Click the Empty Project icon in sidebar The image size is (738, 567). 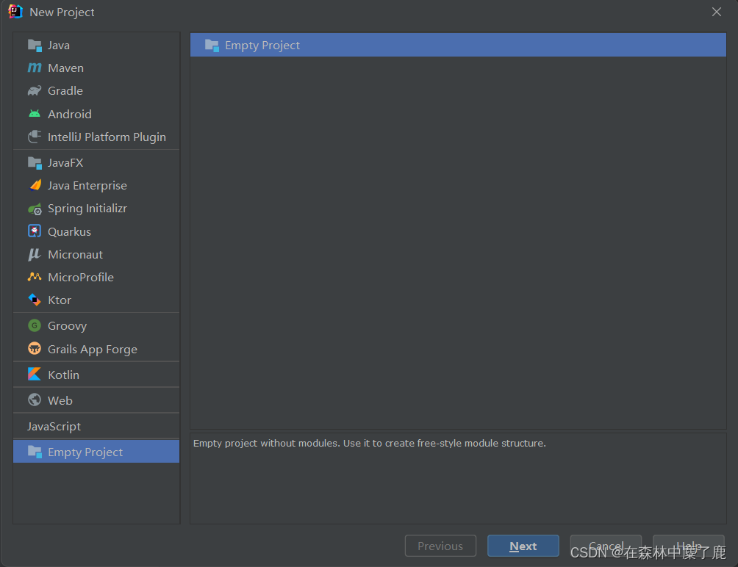(35, 452)
